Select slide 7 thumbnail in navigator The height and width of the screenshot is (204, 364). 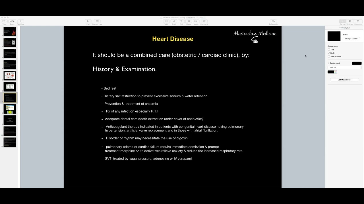click(10, 98)
